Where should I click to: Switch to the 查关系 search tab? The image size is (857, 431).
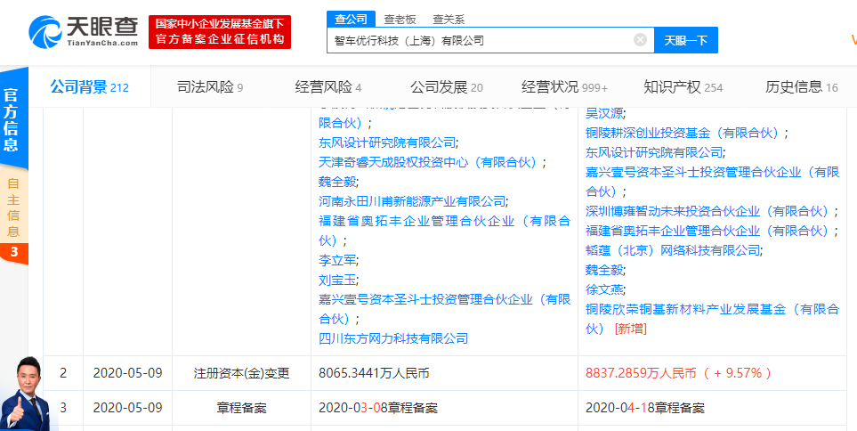click(449, 19)
